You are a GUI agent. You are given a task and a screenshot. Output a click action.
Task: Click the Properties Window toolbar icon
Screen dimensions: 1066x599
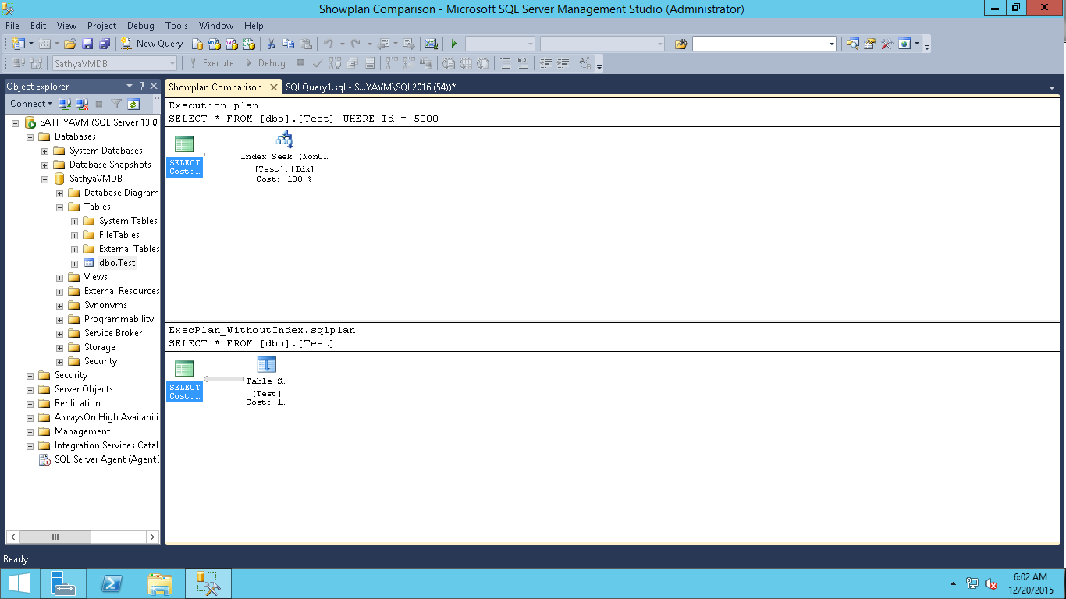tap(869, 44)
